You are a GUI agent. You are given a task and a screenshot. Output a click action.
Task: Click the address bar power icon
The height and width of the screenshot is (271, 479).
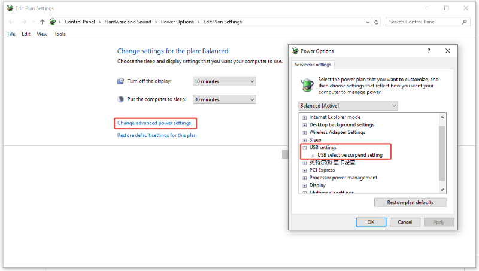[53, 22]
